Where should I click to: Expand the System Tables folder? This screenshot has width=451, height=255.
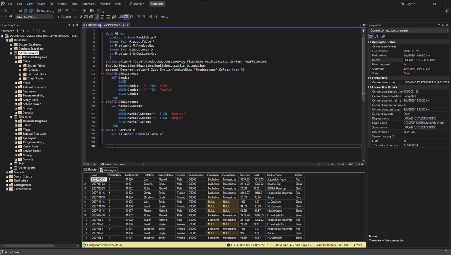20,66
